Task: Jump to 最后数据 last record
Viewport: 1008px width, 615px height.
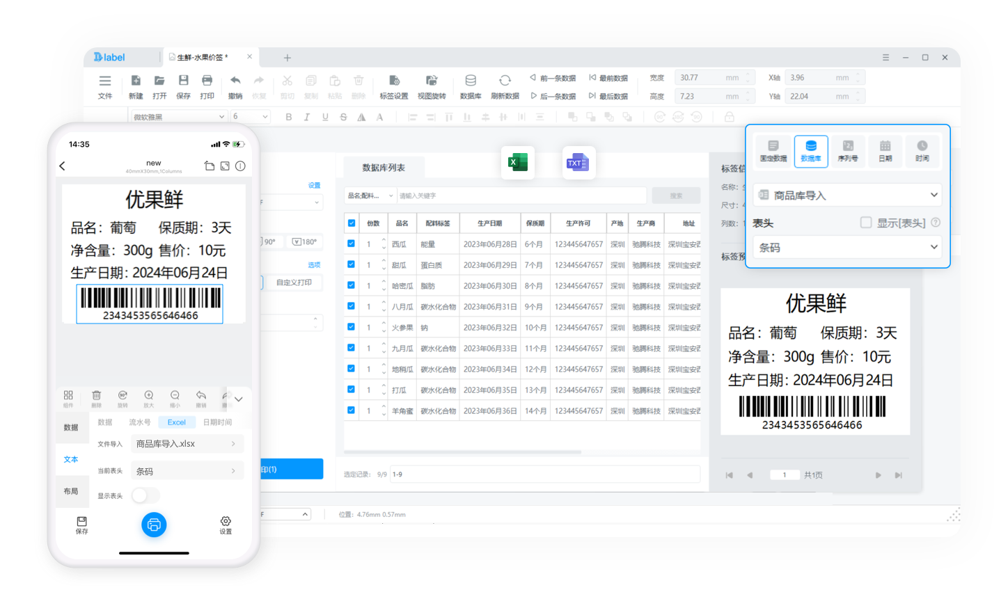Action: tap(608, 96)
